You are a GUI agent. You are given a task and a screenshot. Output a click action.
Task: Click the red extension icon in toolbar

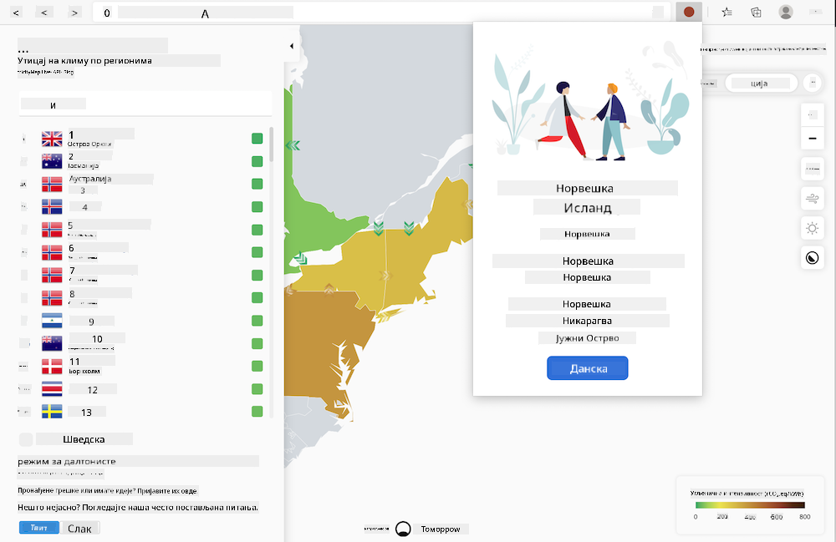point(689,12)
